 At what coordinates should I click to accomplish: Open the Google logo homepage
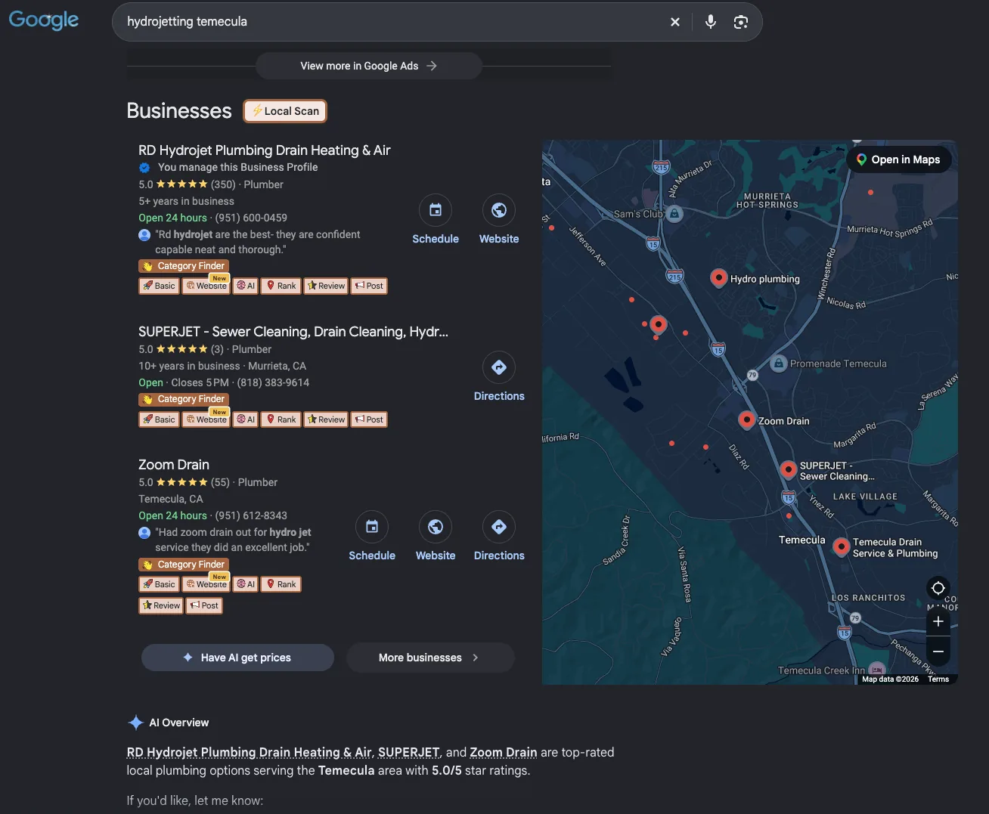pyautogui.click(x=44, y=20)
